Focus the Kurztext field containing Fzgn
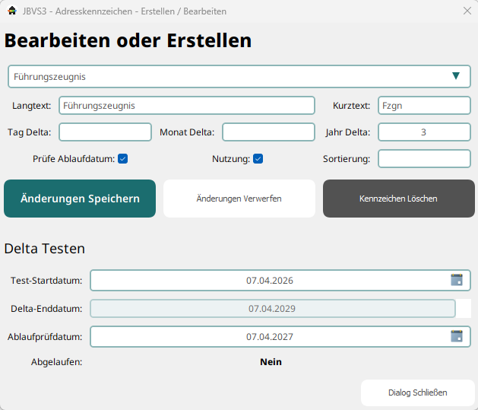 coord(424,106)
